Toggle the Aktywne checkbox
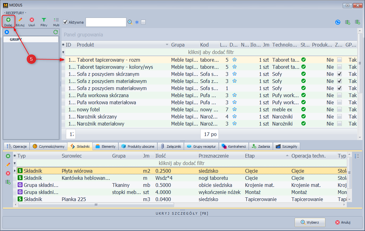 (x=66, y=22)
